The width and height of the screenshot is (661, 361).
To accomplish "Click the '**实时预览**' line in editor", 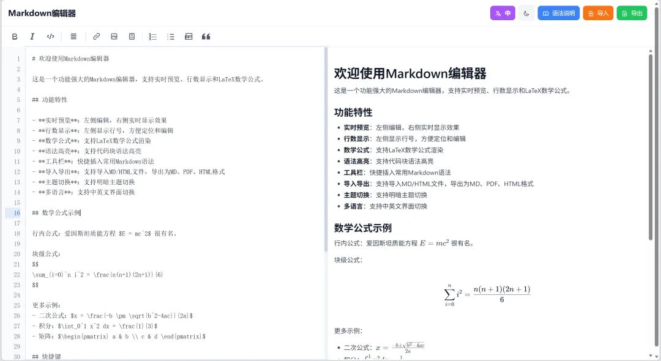I will 100,121.
